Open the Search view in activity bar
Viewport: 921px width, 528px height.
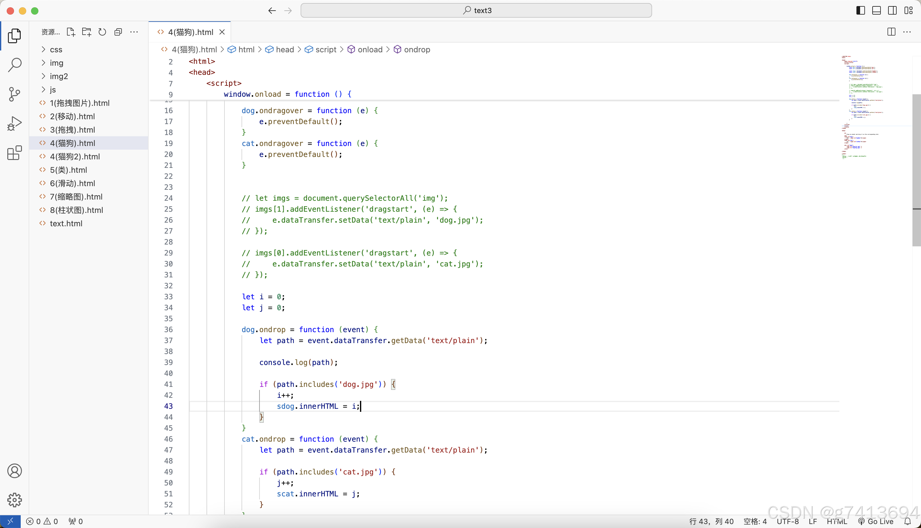tap(15, 65)
